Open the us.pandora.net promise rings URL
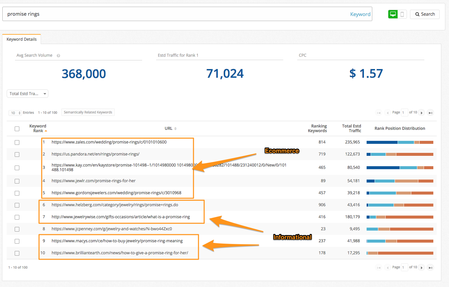Image resolution: width=449 pixels, height=287 pixels. pos(95,154)
